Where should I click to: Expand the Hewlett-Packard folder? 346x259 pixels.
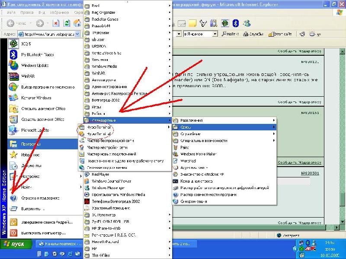pyautogui.click(x=128, y=242)
